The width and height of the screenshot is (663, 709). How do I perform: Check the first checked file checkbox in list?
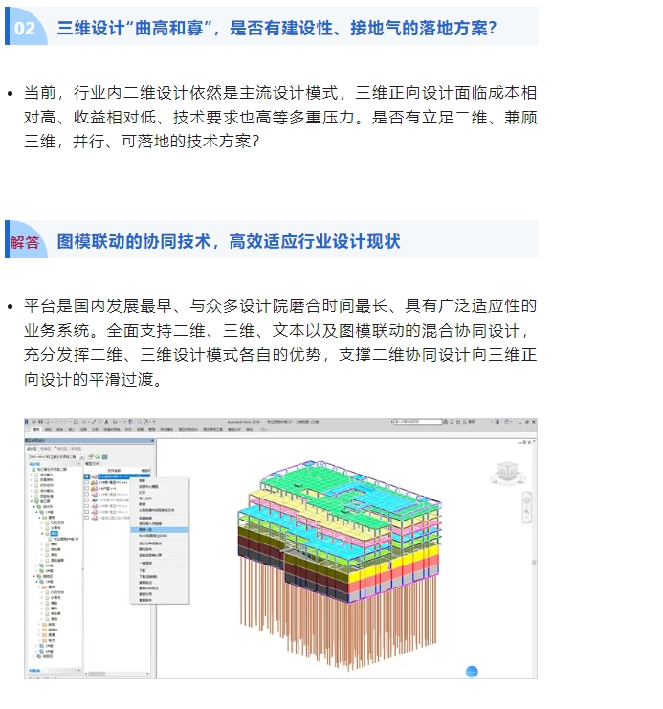[x=86, y=477]
